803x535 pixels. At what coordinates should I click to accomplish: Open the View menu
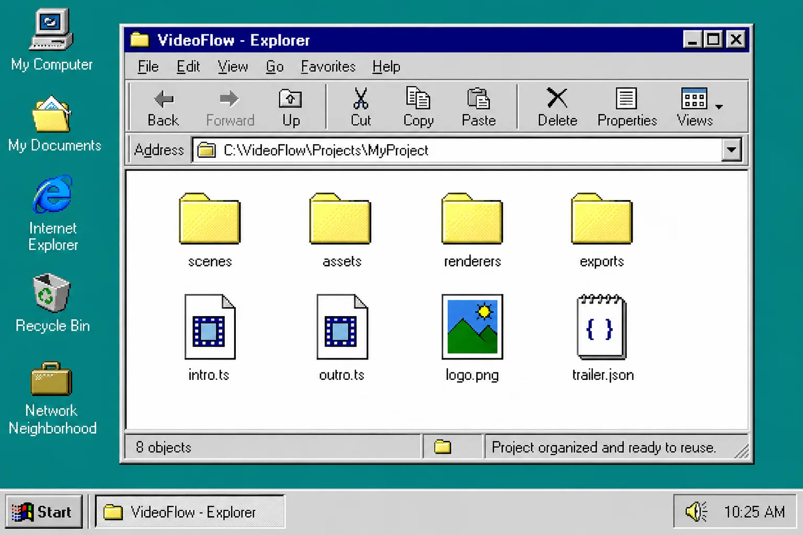pyautogui.click(x=233, y=66)
